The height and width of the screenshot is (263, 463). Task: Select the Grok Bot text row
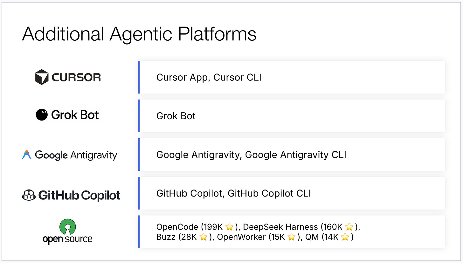coord(292,116)
